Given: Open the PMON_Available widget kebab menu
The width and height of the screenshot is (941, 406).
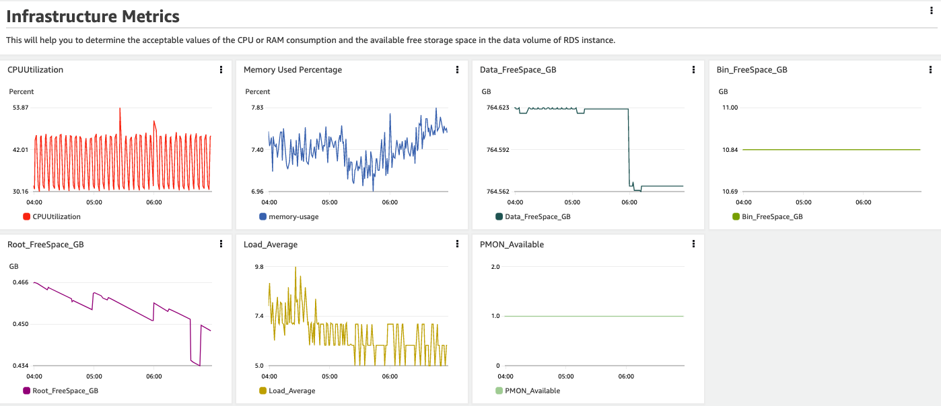Looking at the screenshot, I should (x=693, y=244).
